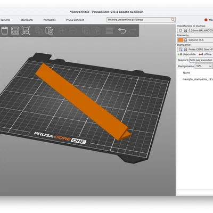Viewport: 213px width, 213px height.
Task: Click the Redo arrow icon
Action: coord(133,30)
